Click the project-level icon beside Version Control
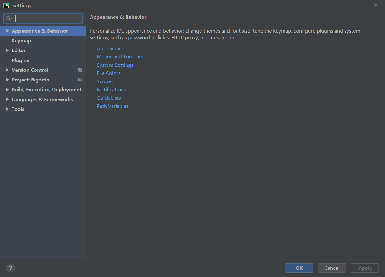The width and height of the screenshot is (385, 277). point(80,70)
